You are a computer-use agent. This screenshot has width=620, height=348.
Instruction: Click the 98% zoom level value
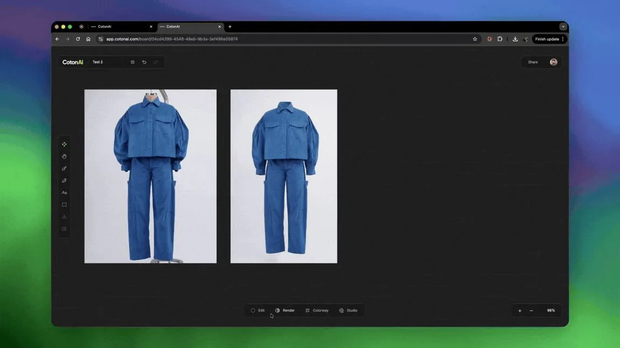pos(551,310)
